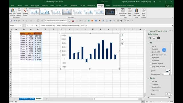The height and width of the screenshot is (103, 183).
Task: Click the AutoSum sigma icon
Action: [x=27, y=21]
